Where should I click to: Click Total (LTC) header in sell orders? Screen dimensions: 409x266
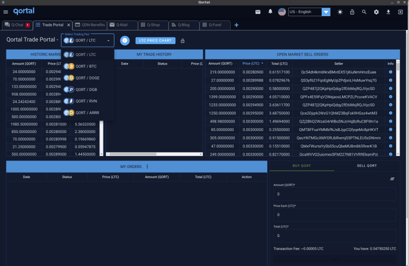279,63
